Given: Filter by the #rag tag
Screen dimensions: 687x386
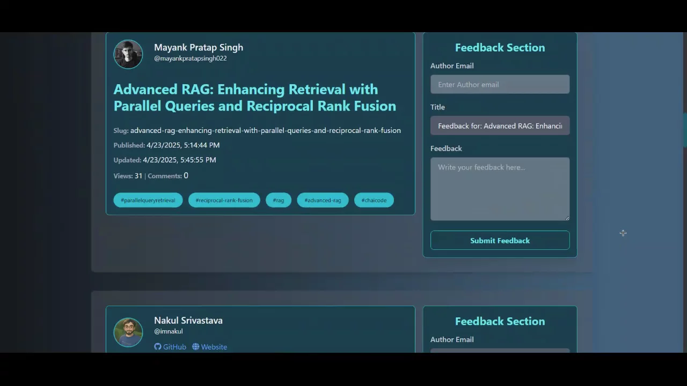Looking at the screenshot, I should click(279, 200).
